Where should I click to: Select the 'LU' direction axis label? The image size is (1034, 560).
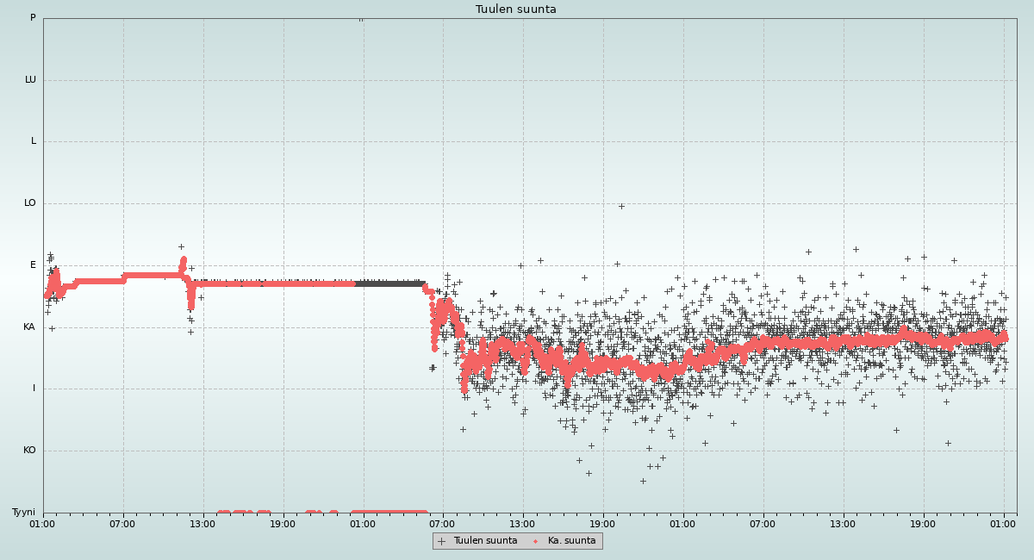pyautogui.click(x=30, y=80)
